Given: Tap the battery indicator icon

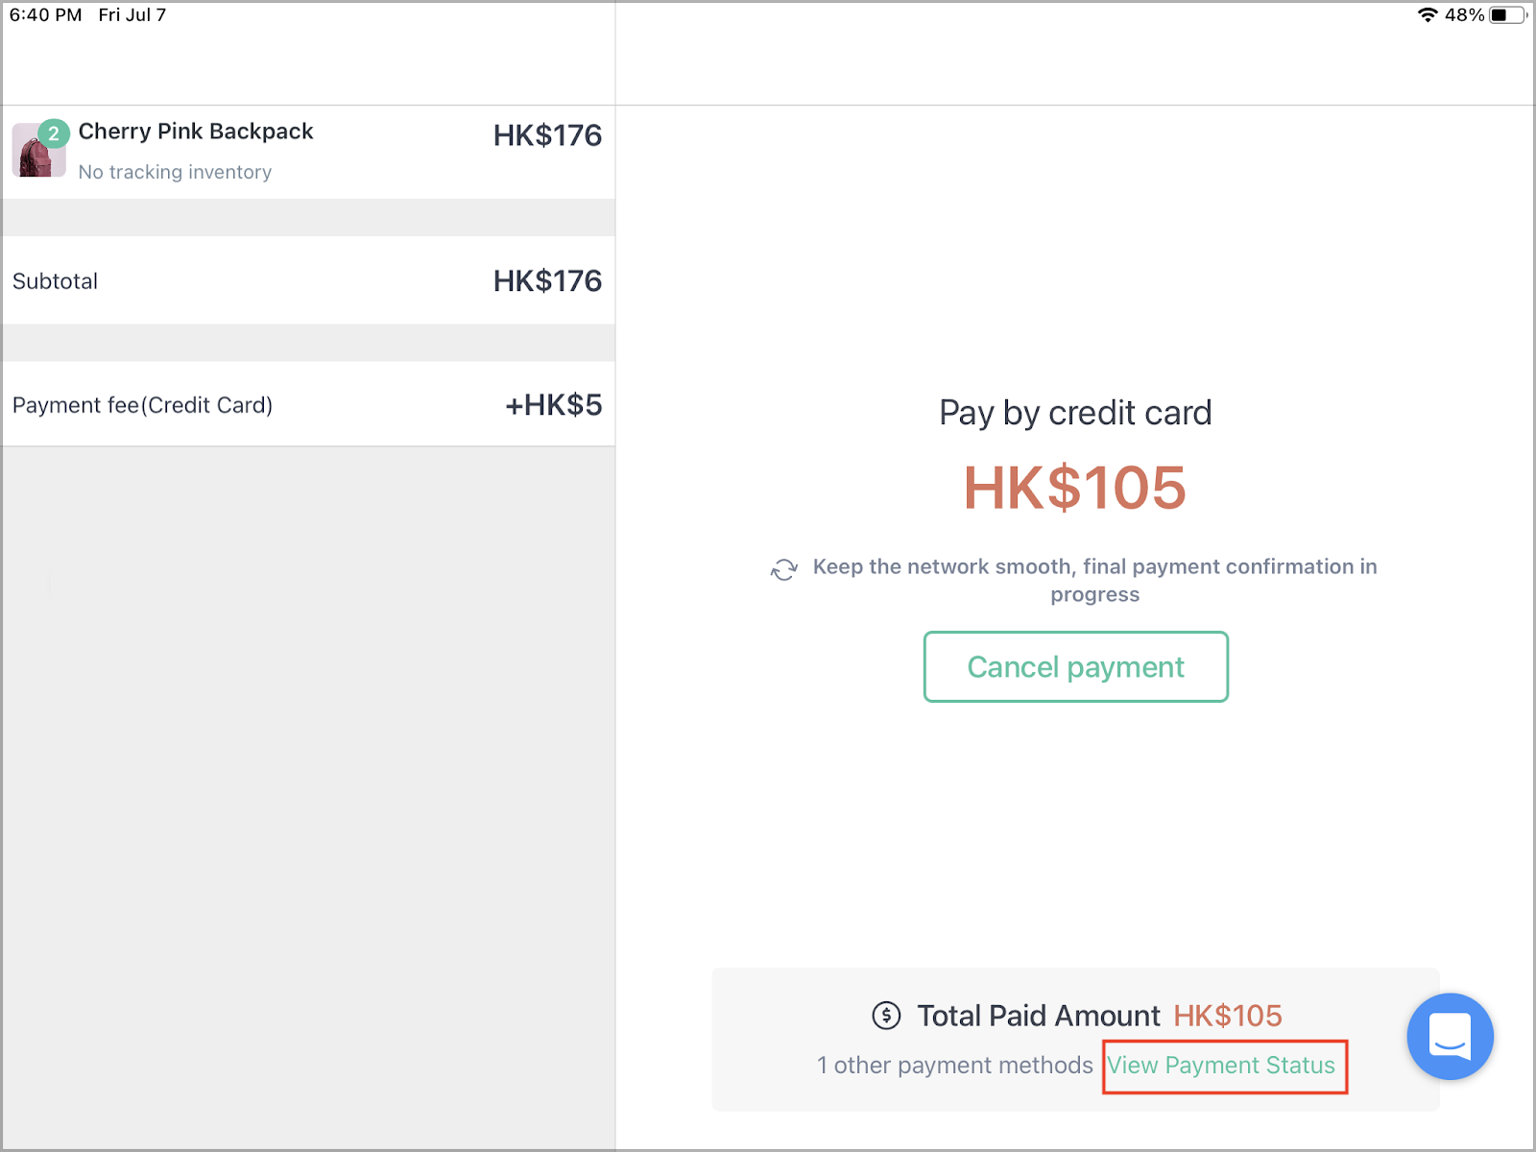Looking at the screenshot, I should coord(1508,14).
